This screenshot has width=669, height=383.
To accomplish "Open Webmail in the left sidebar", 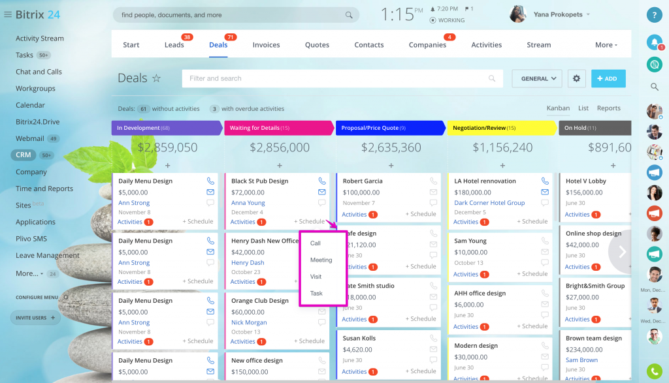I will point(30,138).
